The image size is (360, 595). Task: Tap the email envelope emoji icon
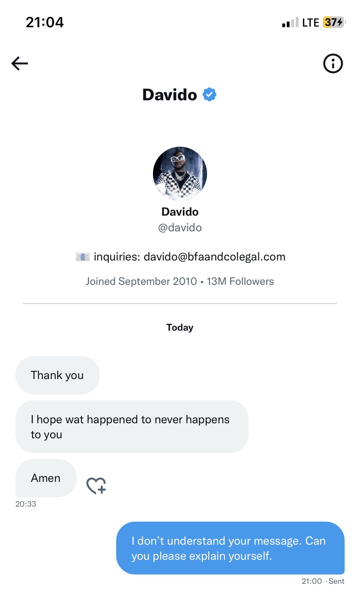click(x=83, y=257)
